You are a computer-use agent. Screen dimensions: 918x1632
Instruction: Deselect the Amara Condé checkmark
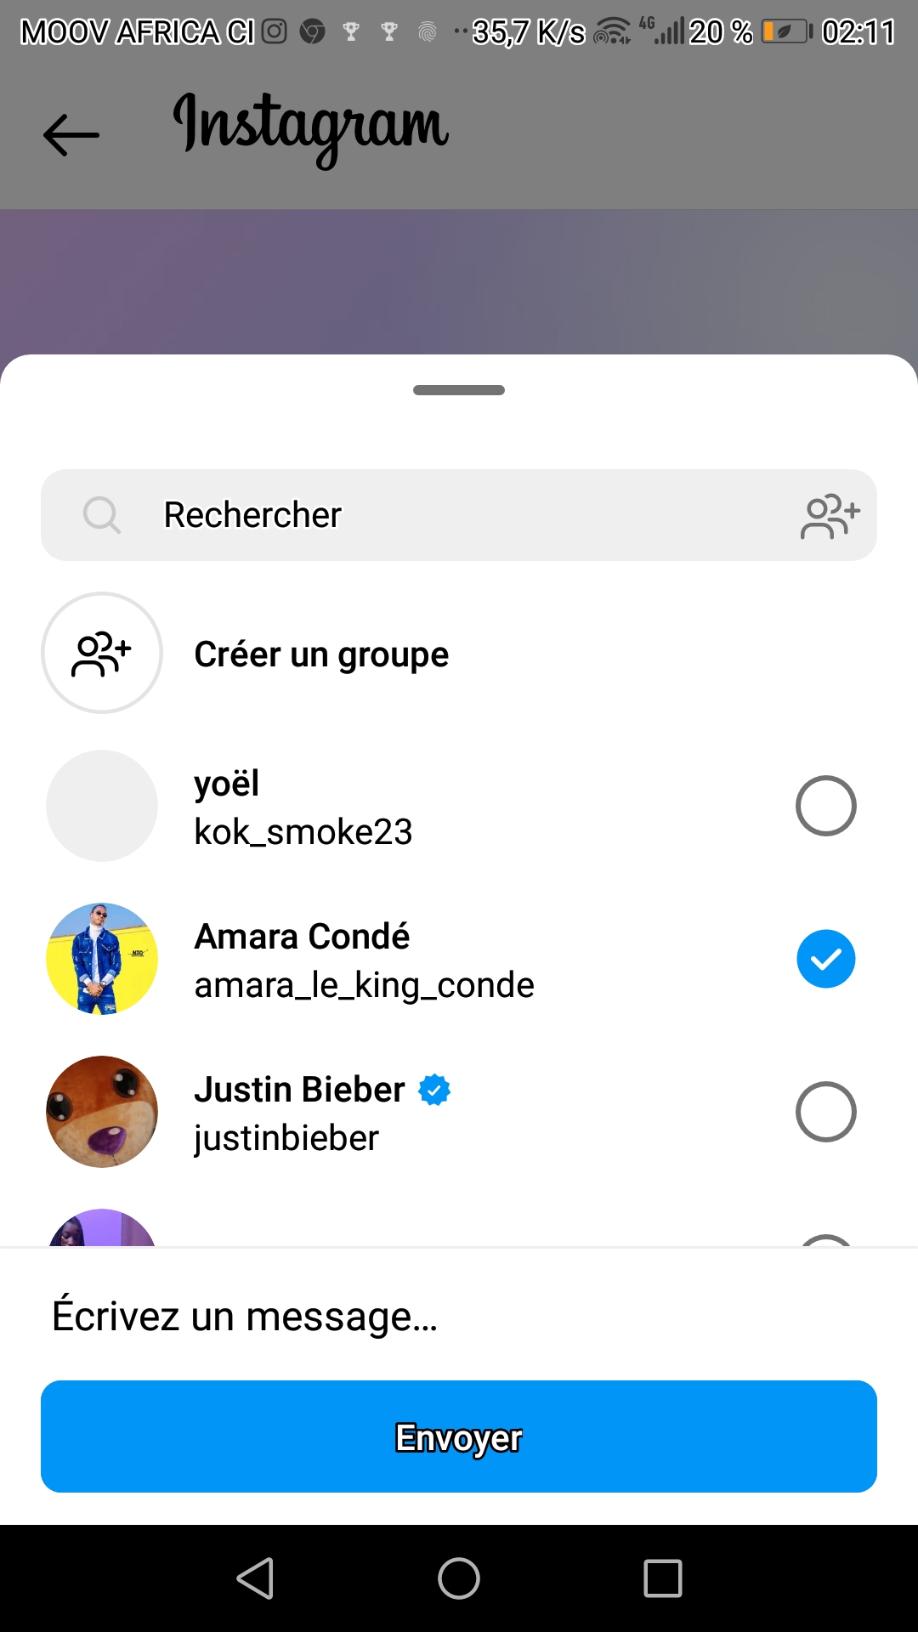[825, 959]
